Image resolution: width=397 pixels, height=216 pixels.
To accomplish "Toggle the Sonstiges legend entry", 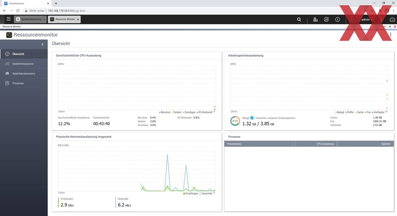I will 189,112.
